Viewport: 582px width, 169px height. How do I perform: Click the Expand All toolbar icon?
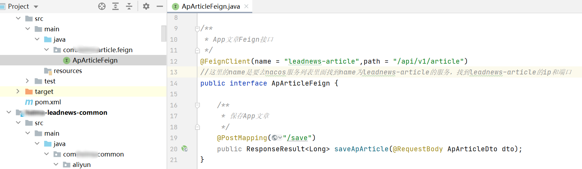pyautogui.click(x=115, y=6)
